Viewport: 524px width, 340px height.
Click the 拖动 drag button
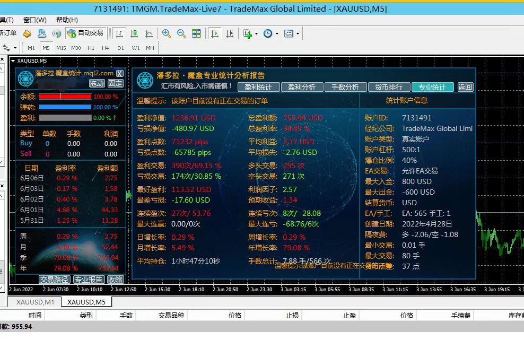[x=97, y=83]
